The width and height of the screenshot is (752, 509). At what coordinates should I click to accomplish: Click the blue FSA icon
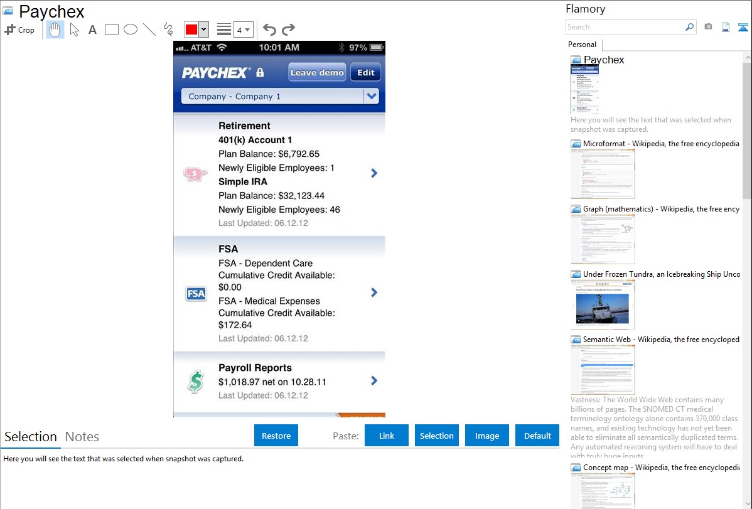tap(196, 294)
